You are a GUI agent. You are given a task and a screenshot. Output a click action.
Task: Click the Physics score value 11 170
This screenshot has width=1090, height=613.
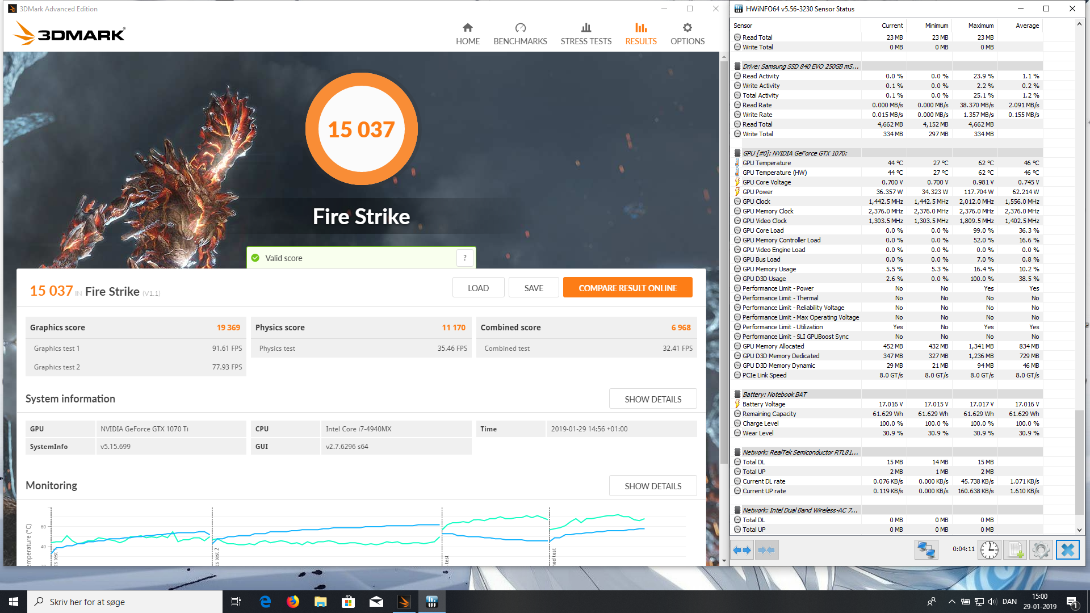click(454, 328)
